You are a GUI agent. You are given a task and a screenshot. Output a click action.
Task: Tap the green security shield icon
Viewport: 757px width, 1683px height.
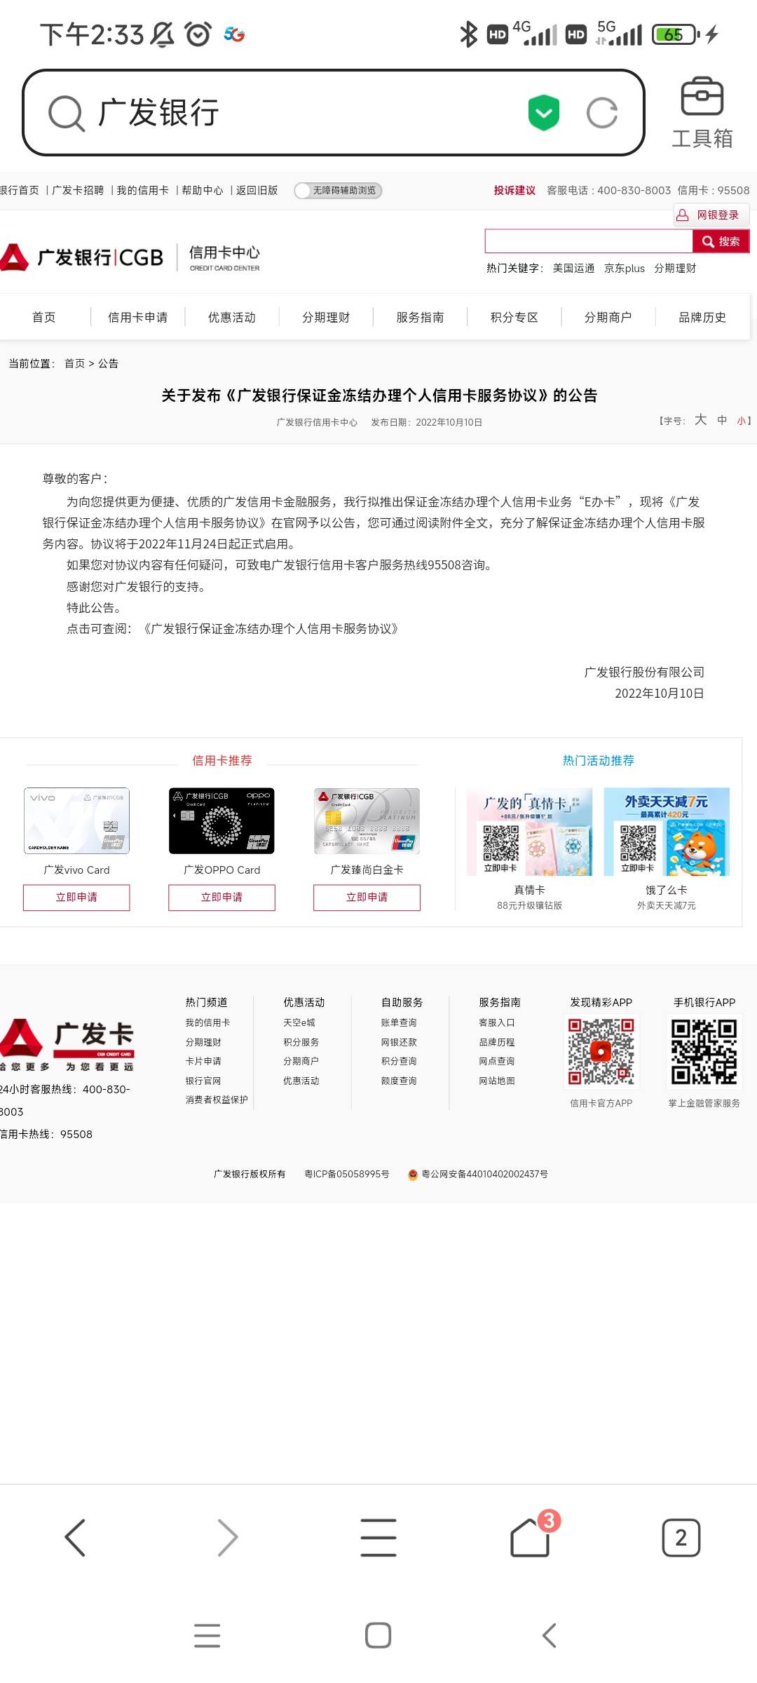pos(544,112)
